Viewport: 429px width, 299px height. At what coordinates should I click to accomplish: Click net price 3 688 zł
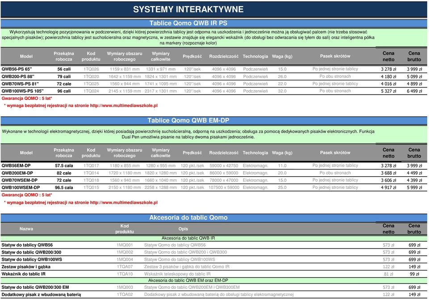point(388,173)
